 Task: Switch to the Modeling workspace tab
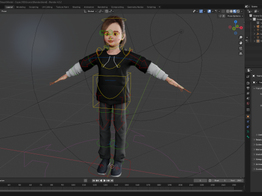pyautogui.click(x=21, y=7)
